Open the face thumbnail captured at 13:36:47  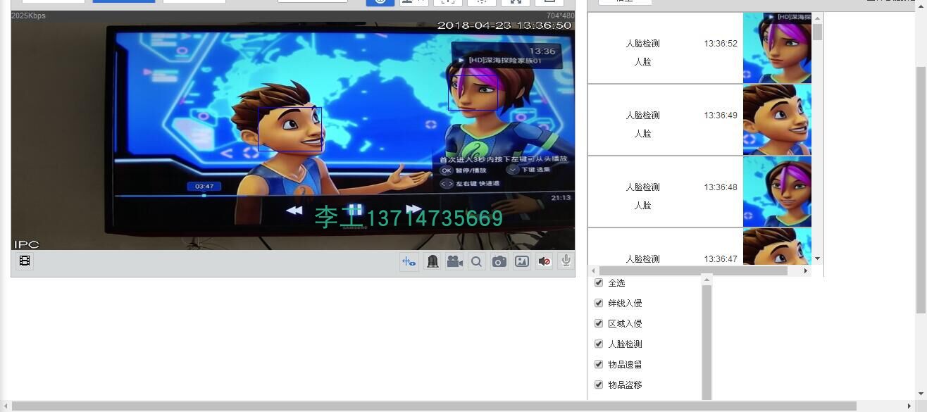(x=777, y=246)
